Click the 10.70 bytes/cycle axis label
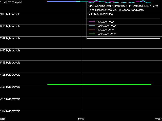Screen dimensions: 162x121 pos(11,2)
